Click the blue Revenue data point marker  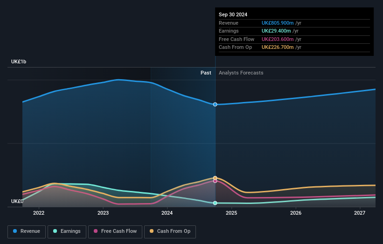(215, 104)
